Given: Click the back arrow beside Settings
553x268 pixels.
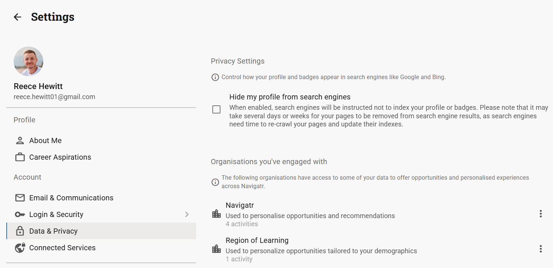Looking at the screenshot, I should pyautogui.click(x=17, y=17).
